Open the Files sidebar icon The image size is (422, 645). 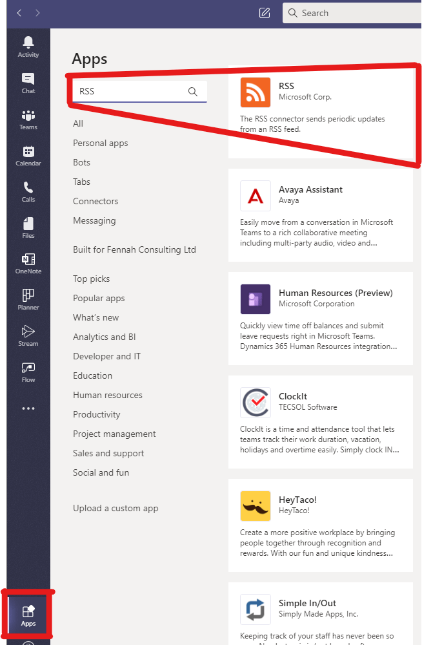[x=28, y=227]
